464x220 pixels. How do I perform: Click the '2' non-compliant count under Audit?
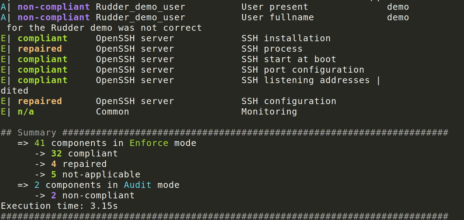(54, 196)
